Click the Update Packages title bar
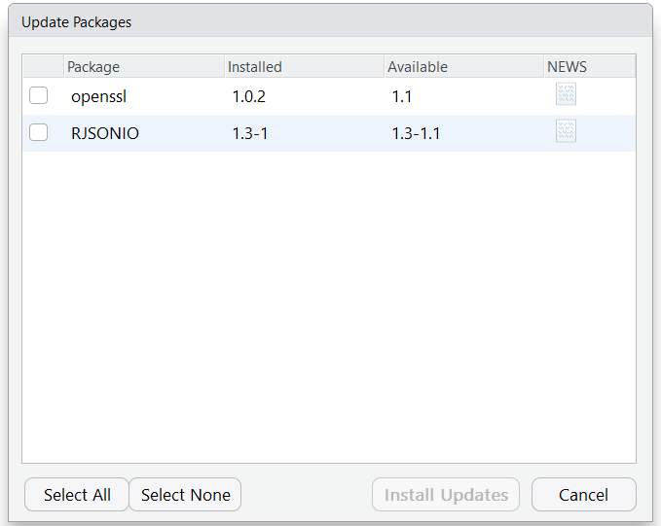 tap(331, 21)
